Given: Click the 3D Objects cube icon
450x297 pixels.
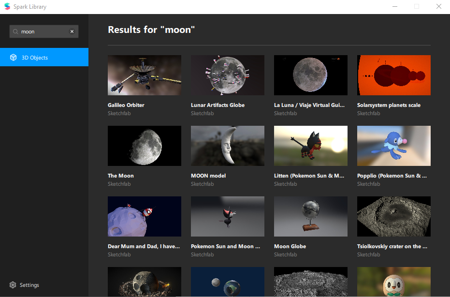Looking at the screenshot, I should coord(14,58).
